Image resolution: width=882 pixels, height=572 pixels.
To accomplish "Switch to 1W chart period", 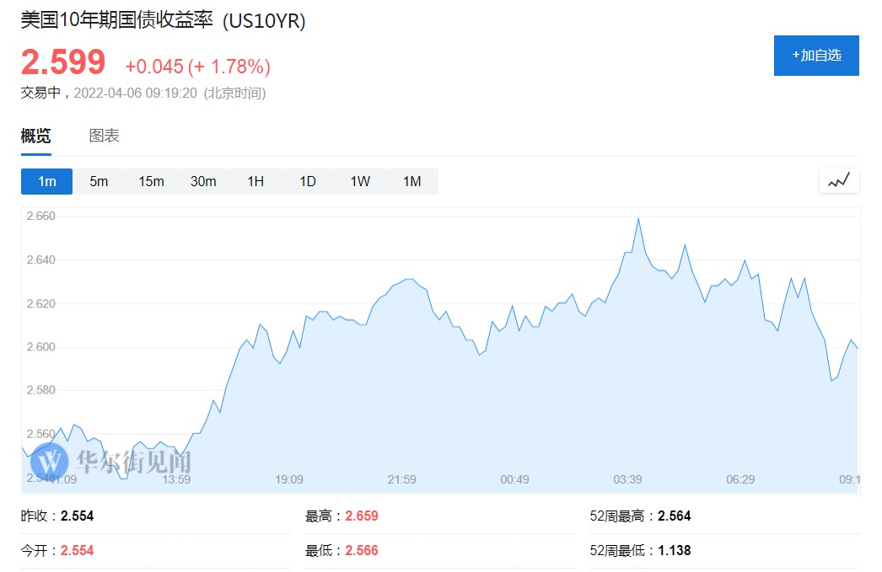I will coord(360,181).
